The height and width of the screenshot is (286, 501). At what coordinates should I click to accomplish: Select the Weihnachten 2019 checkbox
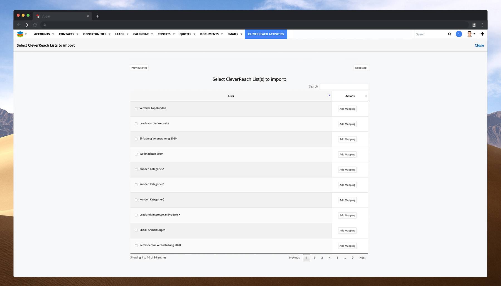(x=136, y=154)
